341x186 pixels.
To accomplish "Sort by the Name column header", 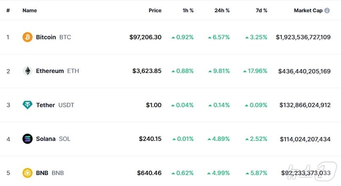I will (30, 10).
